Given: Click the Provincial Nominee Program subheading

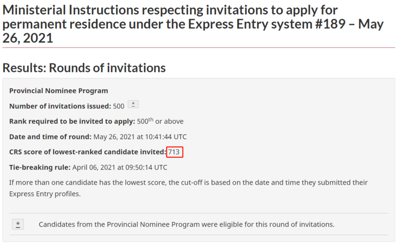Looking at the screenshot, I should (59, 91).
